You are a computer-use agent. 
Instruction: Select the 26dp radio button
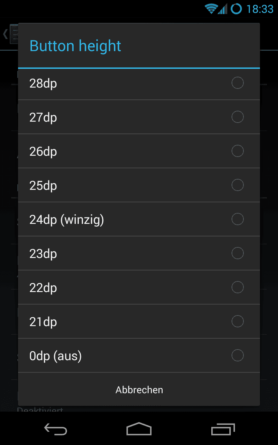[238, 151]
